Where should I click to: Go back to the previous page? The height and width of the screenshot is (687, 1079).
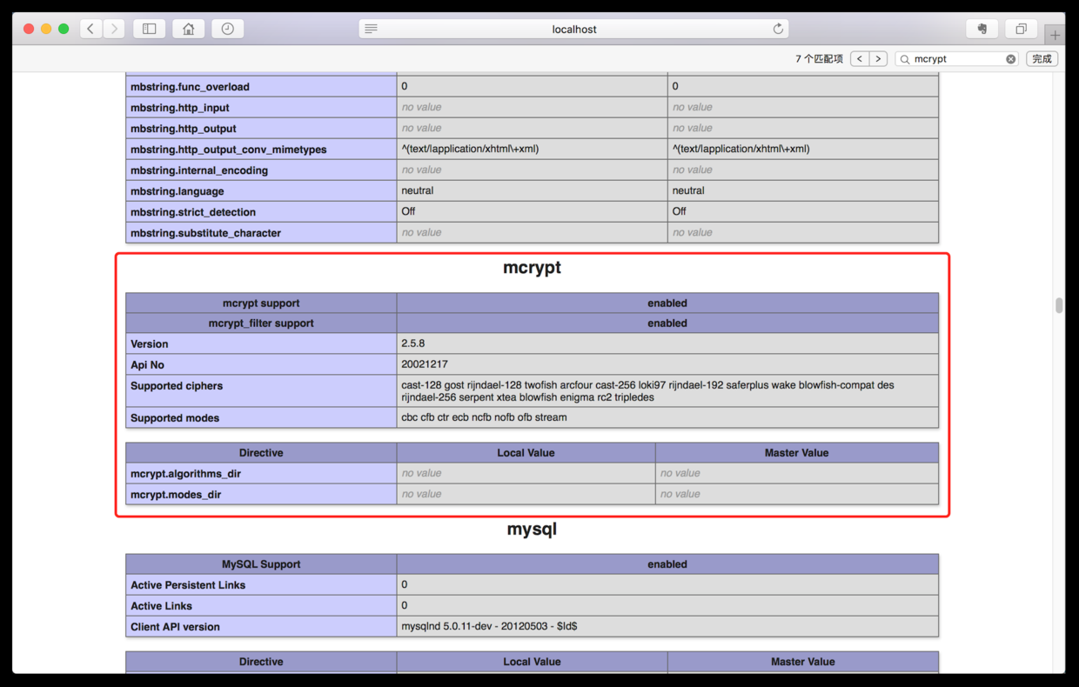[90, 28]
